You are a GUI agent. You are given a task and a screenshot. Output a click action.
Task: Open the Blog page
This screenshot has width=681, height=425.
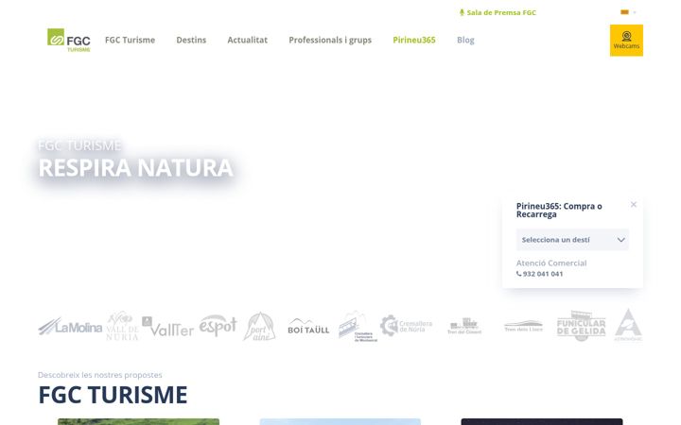[465, 40]
